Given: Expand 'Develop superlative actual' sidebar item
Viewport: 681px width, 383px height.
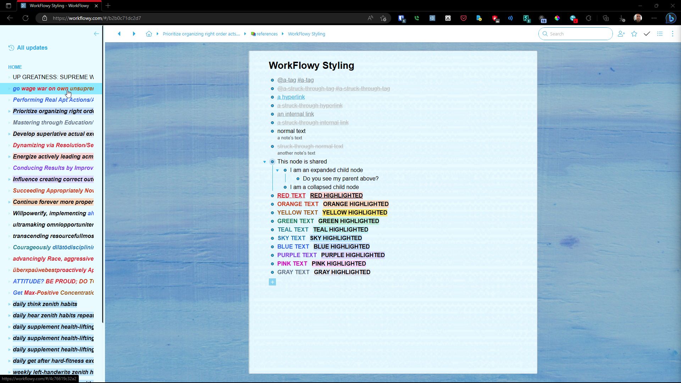Looking at the screenshot, I should 9,134.
